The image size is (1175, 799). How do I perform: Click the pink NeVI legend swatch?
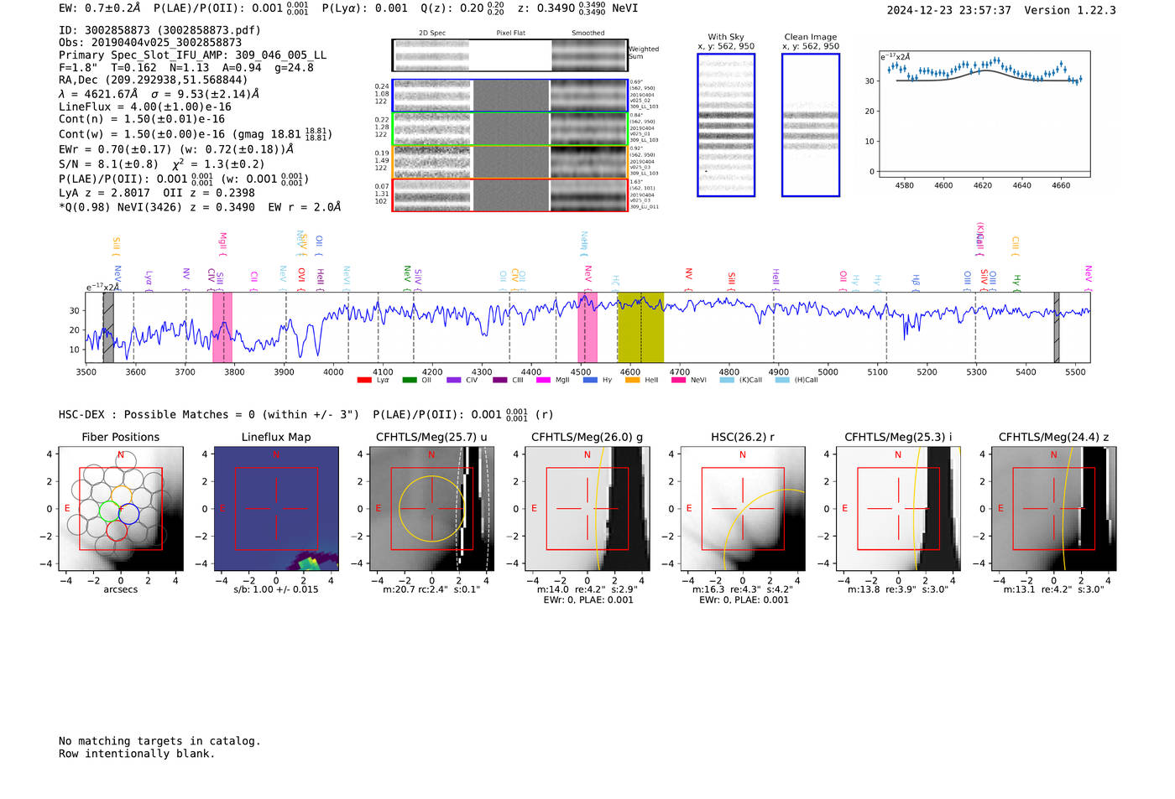point(678,380)
